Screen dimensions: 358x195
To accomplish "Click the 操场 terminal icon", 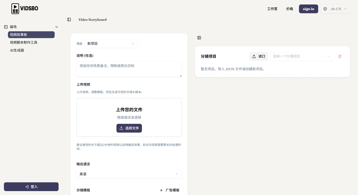I will (6, 27).
